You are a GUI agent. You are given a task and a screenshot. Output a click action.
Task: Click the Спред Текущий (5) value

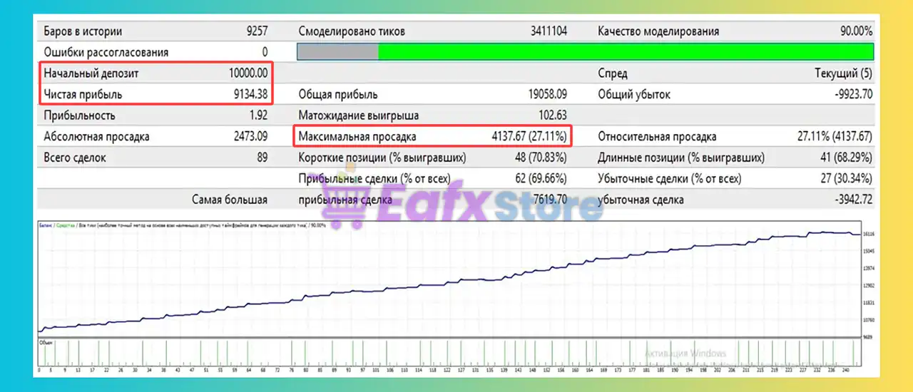click(843, 73)
